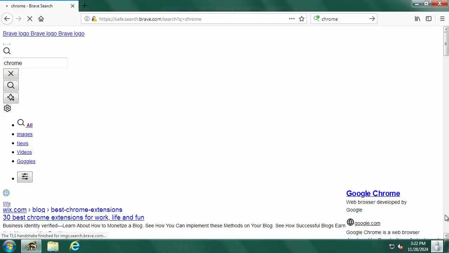Open the browser home page icon
The width and height of the screenshot is (449, 253).
click(41, 19)
